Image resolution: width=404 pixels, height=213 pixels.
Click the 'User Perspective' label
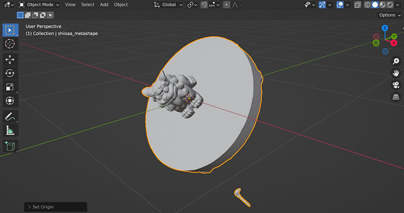(43, 27)
